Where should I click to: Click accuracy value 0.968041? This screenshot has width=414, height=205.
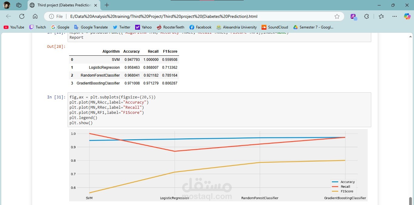click(x=132, y=75)
